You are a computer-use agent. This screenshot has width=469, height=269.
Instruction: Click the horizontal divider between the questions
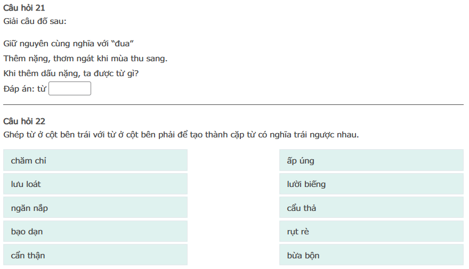(x=233, y=105)
